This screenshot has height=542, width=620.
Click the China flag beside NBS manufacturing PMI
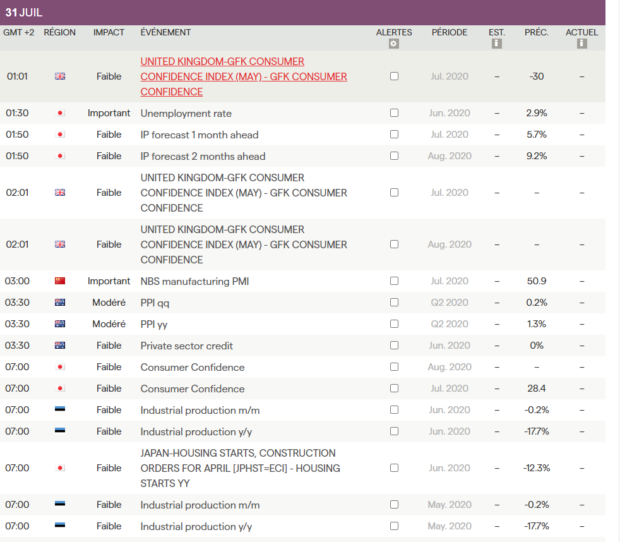60,281
